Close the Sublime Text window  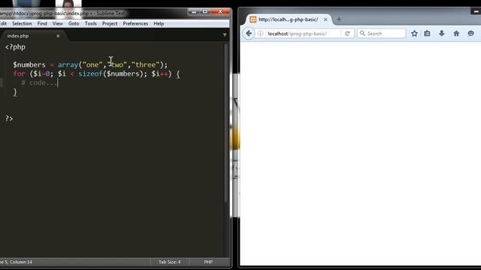click(220, 12)
